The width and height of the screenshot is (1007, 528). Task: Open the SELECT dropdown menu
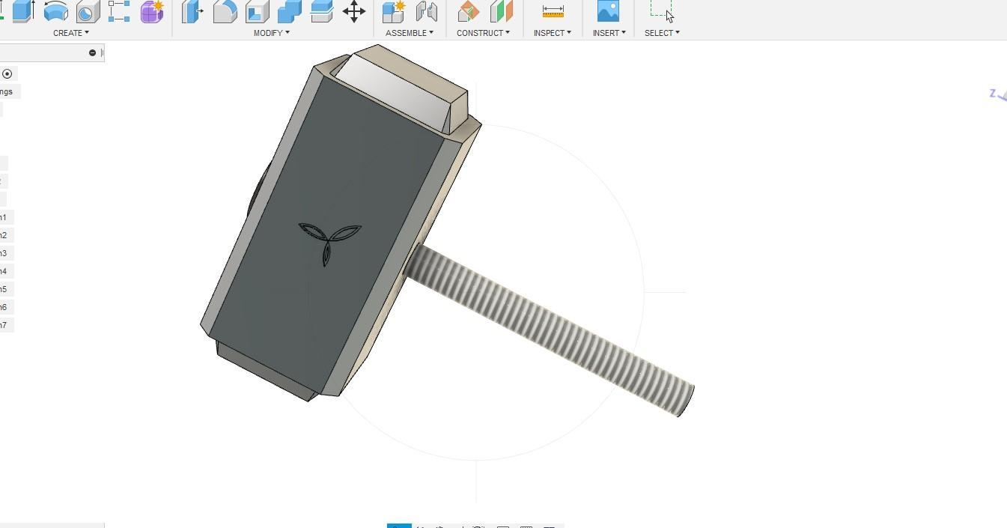coord(662,33)
